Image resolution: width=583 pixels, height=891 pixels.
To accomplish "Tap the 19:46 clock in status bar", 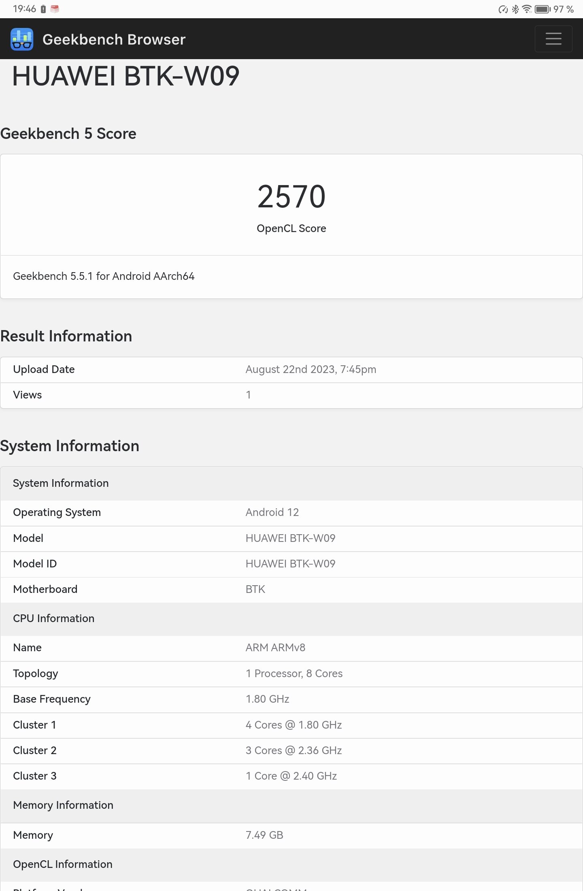I will (x=24, y=9).
